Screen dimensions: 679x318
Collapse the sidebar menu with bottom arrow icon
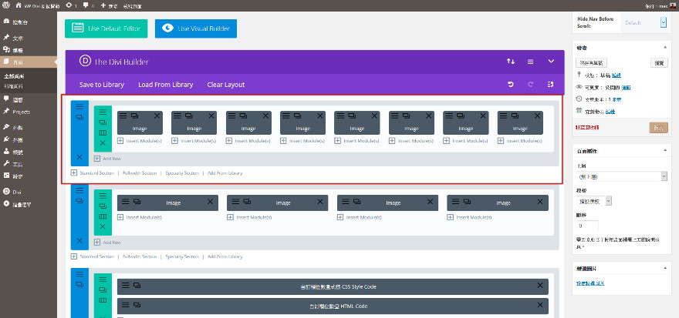6,204
